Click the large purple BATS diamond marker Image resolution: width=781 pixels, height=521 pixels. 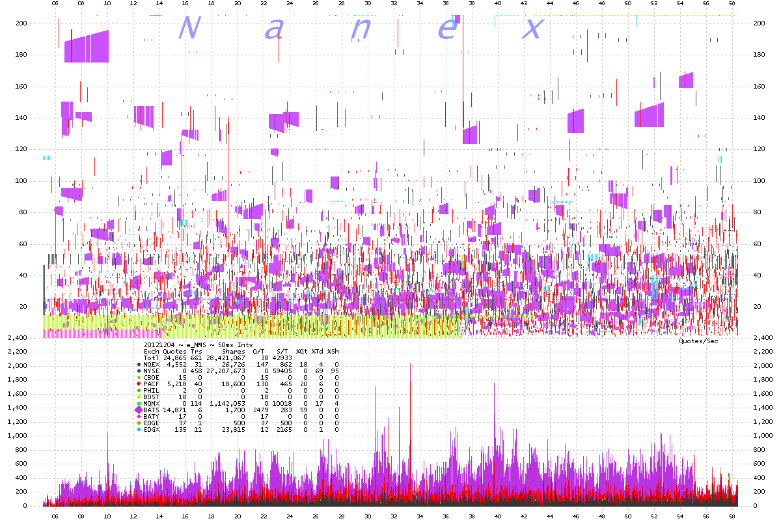click(x=138, y=411)
